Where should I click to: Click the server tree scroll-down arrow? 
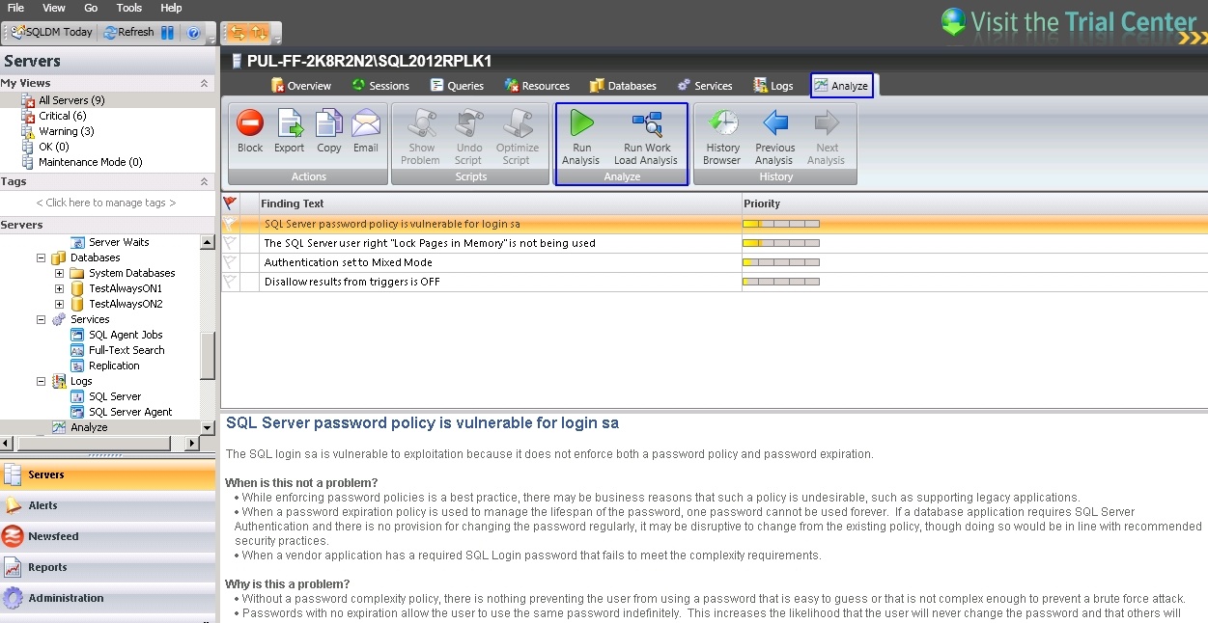point(208,427)
